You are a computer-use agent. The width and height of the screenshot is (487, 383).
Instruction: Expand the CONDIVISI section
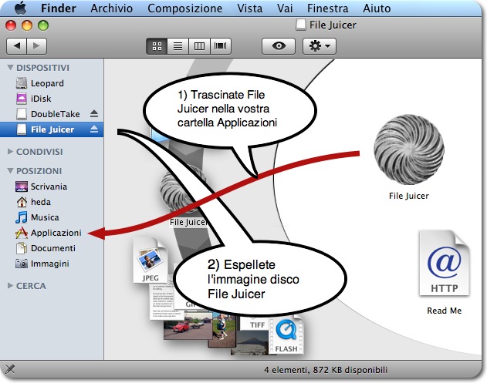click(10, 151)
